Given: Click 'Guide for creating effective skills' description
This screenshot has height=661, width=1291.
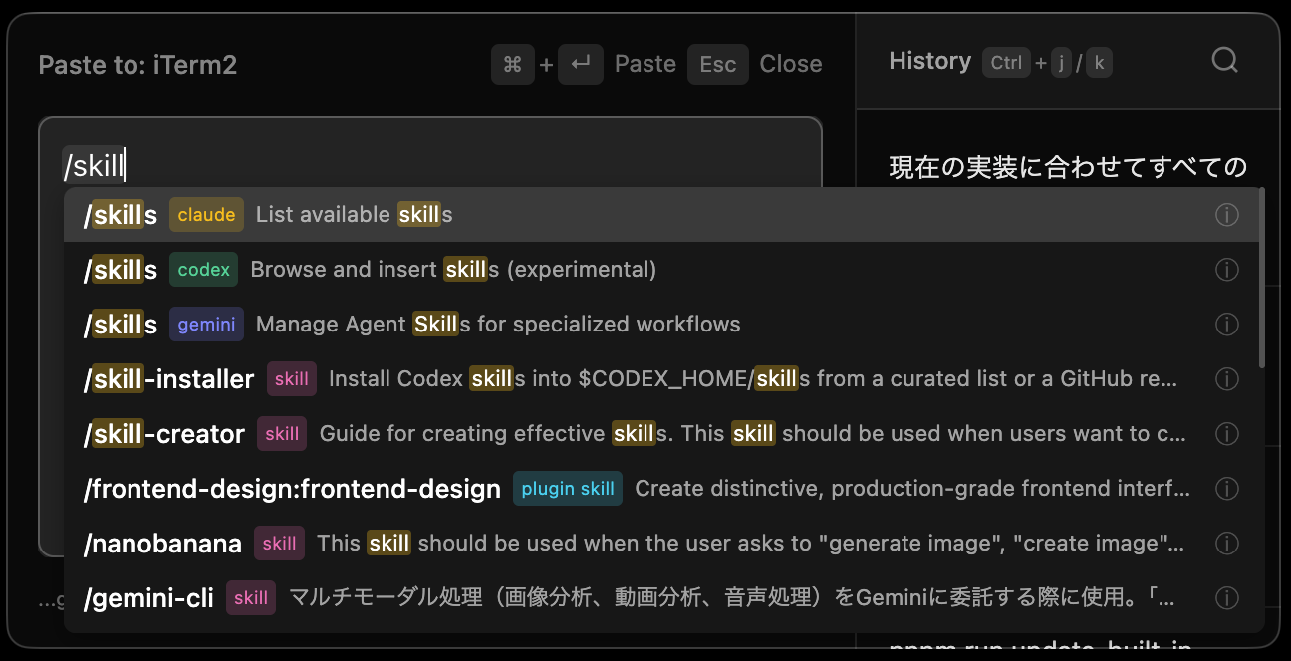Looking at the screenshot, I should [x=753, y=434].
